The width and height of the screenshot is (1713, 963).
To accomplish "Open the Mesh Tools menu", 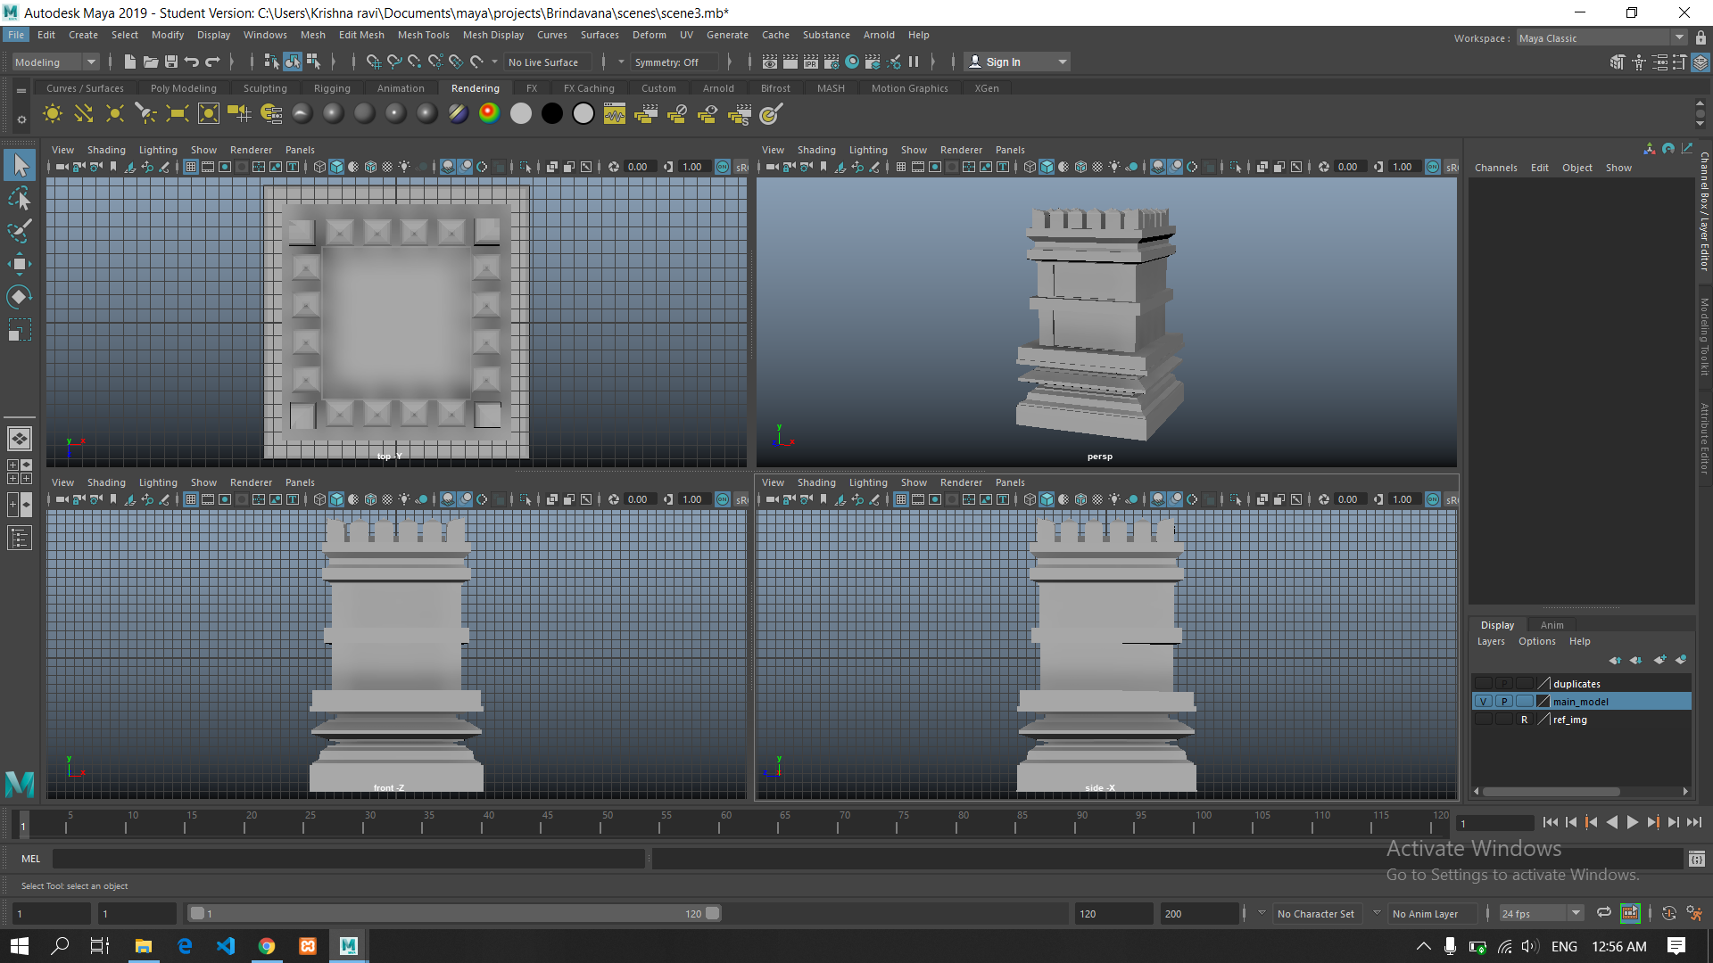I will point(423,35).
